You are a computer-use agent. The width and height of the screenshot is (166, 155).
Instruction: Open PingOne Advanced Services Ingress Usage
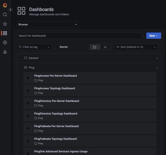click(61, 152)
